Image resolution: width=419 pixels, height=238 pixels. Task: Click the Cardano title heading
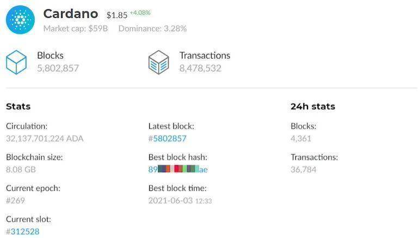71,14
